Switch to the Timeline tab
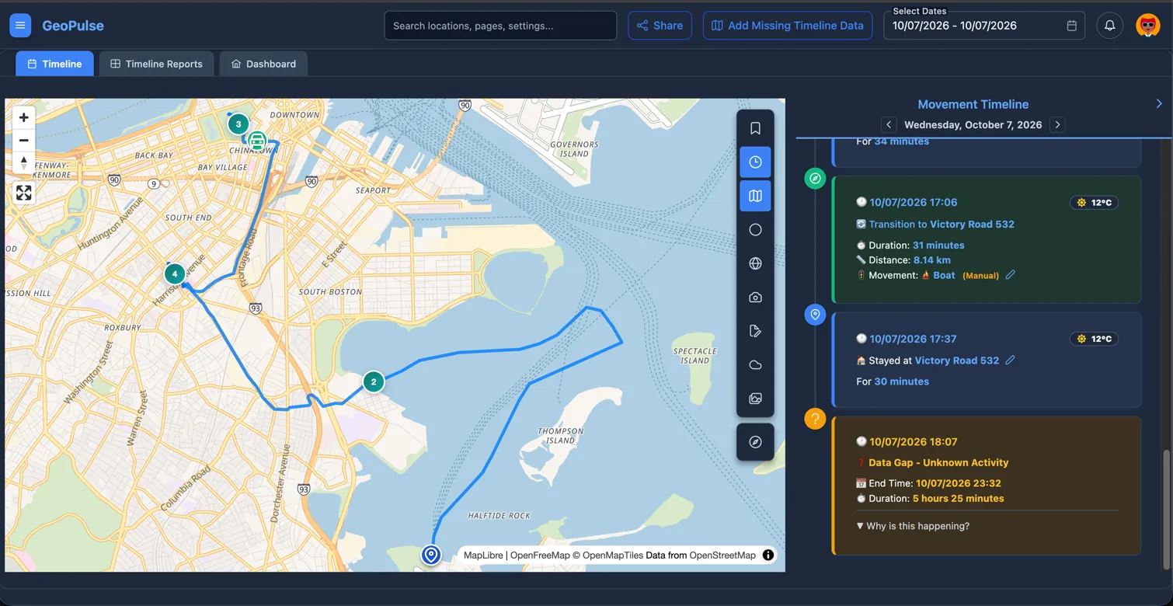1173x606 pixels. (x=54, y=64)
